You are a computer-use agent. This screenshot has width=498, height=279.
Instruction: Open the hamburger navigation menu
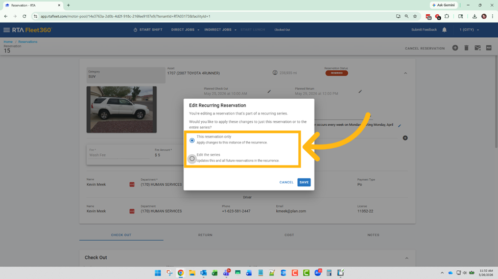tap(7, 30)
